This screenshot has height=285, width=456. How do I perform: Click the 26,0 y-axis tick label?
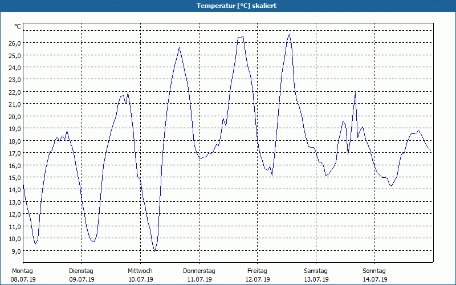(x=15, y=43)
